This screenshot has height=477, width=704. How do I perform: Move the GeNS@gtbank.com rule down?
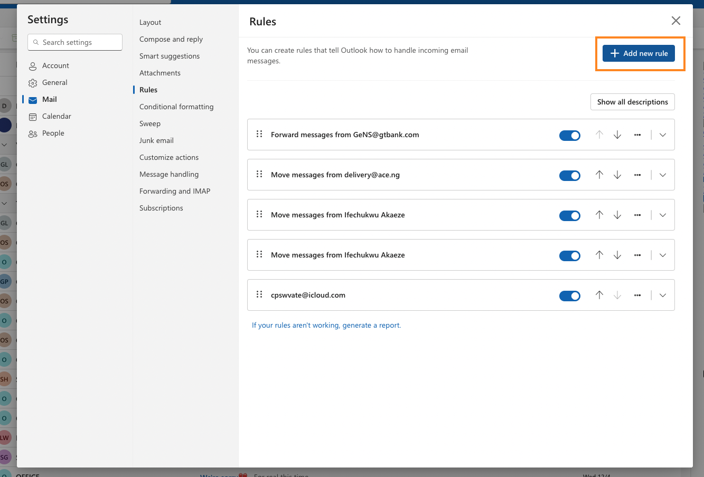(x=617, y=135)
